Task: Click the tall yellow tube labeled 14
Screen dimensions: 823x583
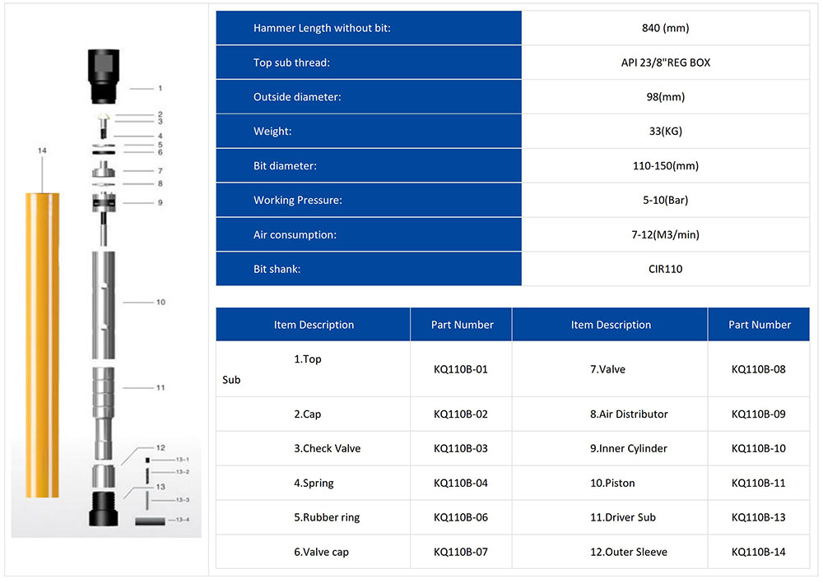Action: 42,344
